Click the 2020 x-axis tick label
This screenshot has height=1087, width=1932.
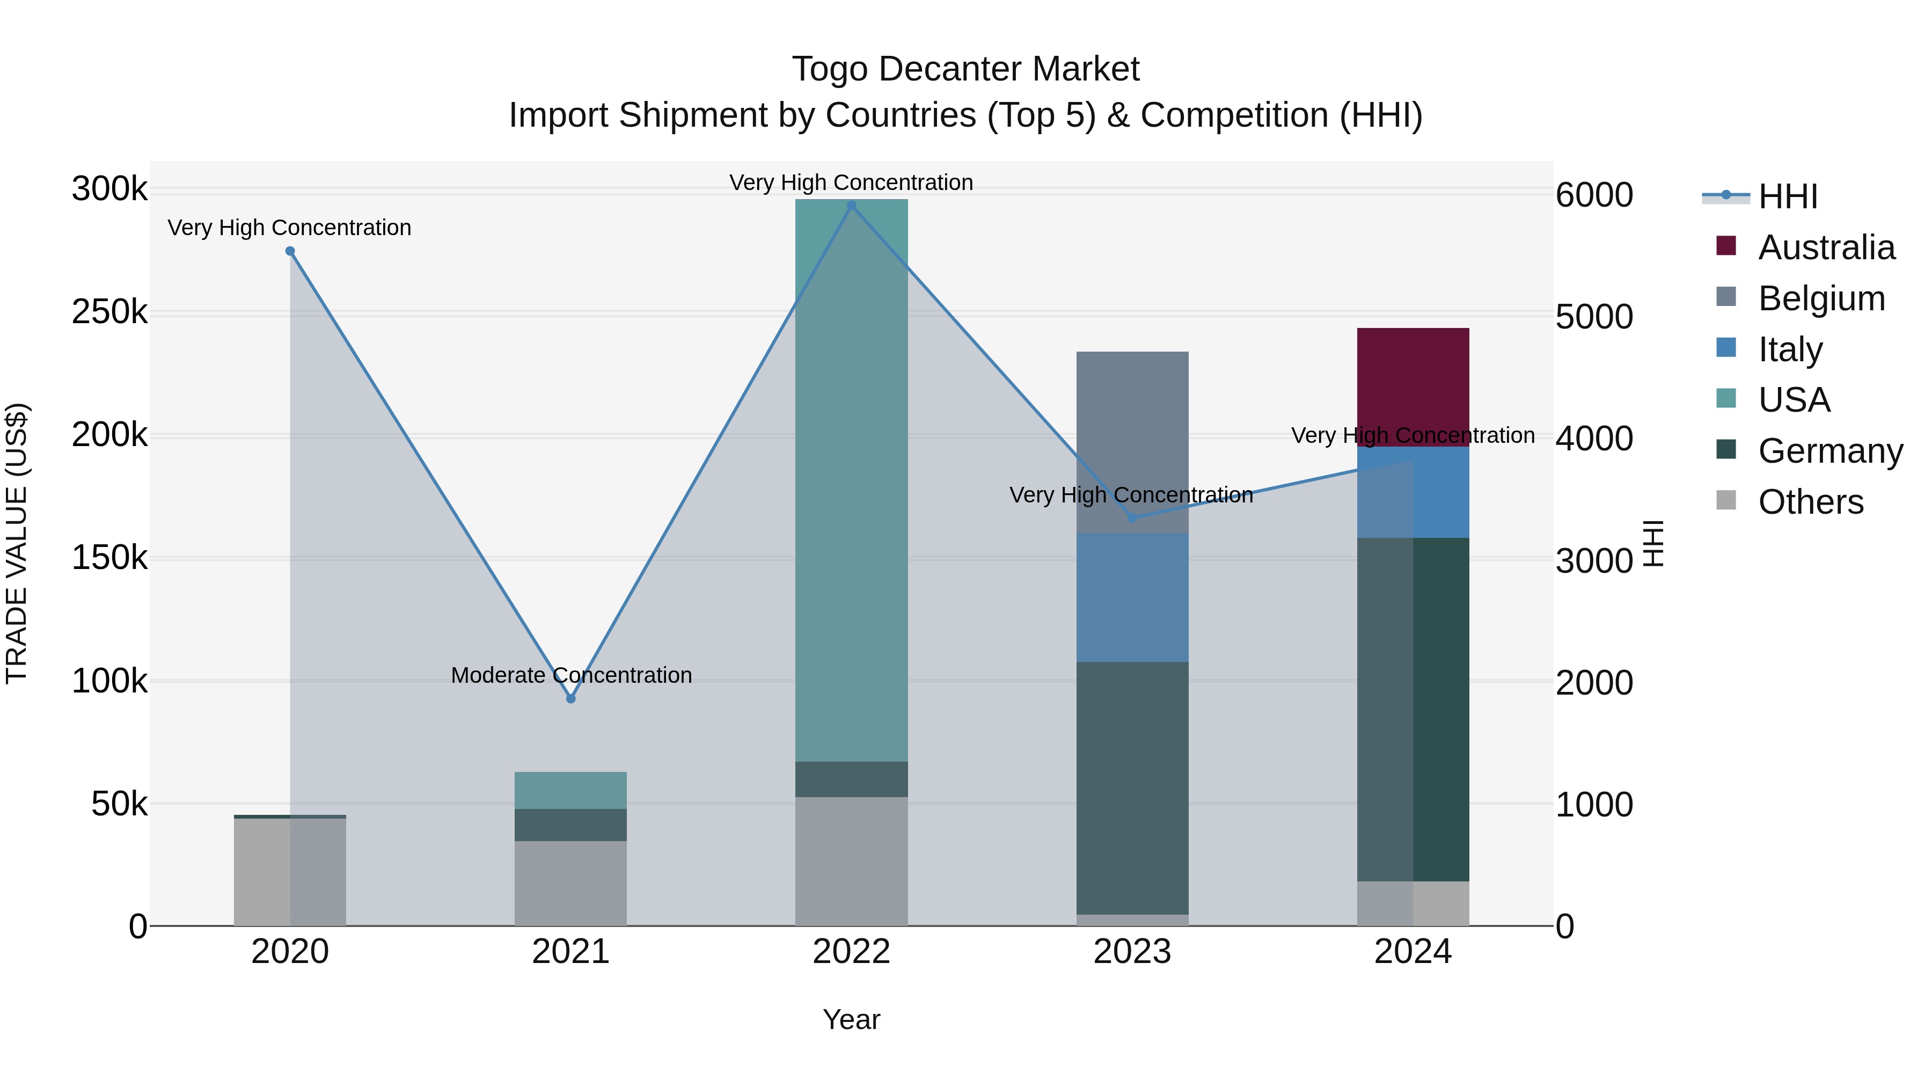click(x=290, y=952)
